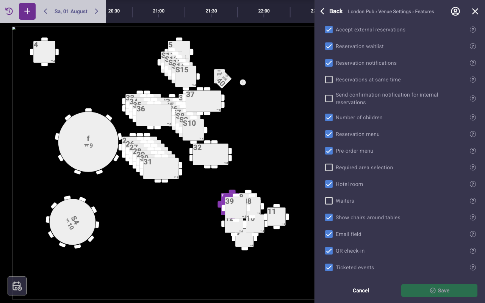485x303 pixels.
Task: Enable the Waiters checkbox
Action: (329, 201)
